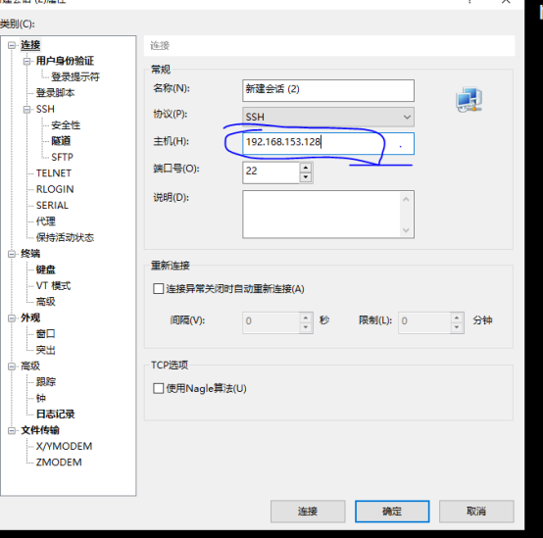Click the 名称 session name field
The height and width of the screenshot is (538, 543).
[328, 90]
